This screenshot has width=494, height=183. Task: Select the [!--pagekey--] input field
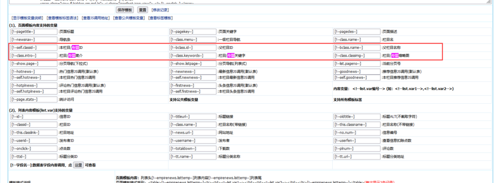193,31
